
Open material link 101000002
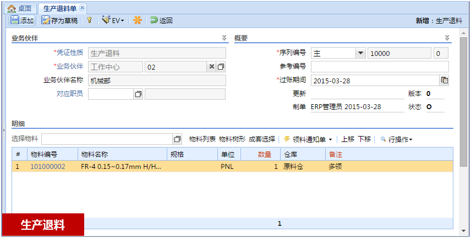48,167
